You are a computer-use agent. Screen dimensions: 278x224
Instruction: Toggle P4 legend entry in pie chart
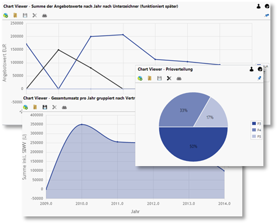[x=256, y=130]
